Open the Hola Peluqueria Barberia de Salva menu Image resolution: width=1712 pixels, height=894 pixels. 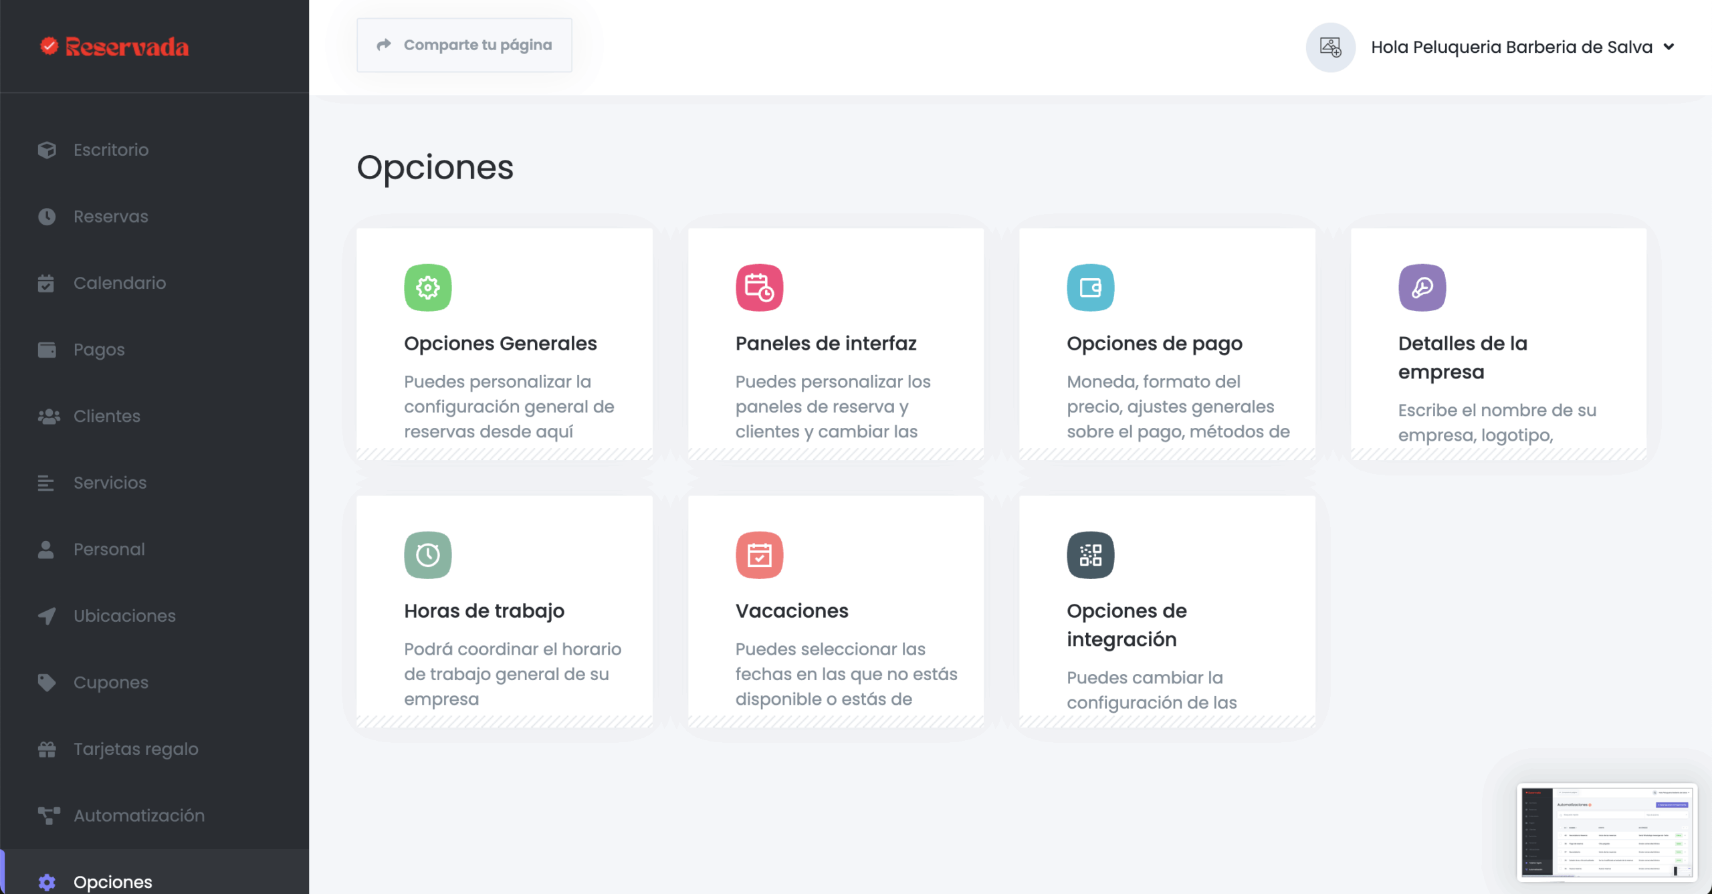[1511, 47]
